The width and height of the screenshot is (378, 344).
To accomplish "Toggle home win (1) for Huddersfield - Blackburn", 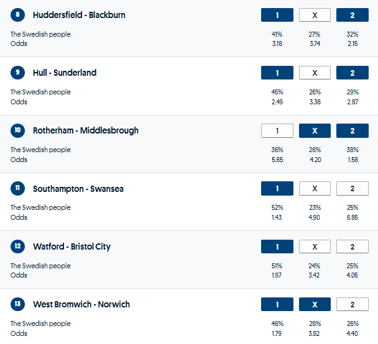I will pos(277,15).
